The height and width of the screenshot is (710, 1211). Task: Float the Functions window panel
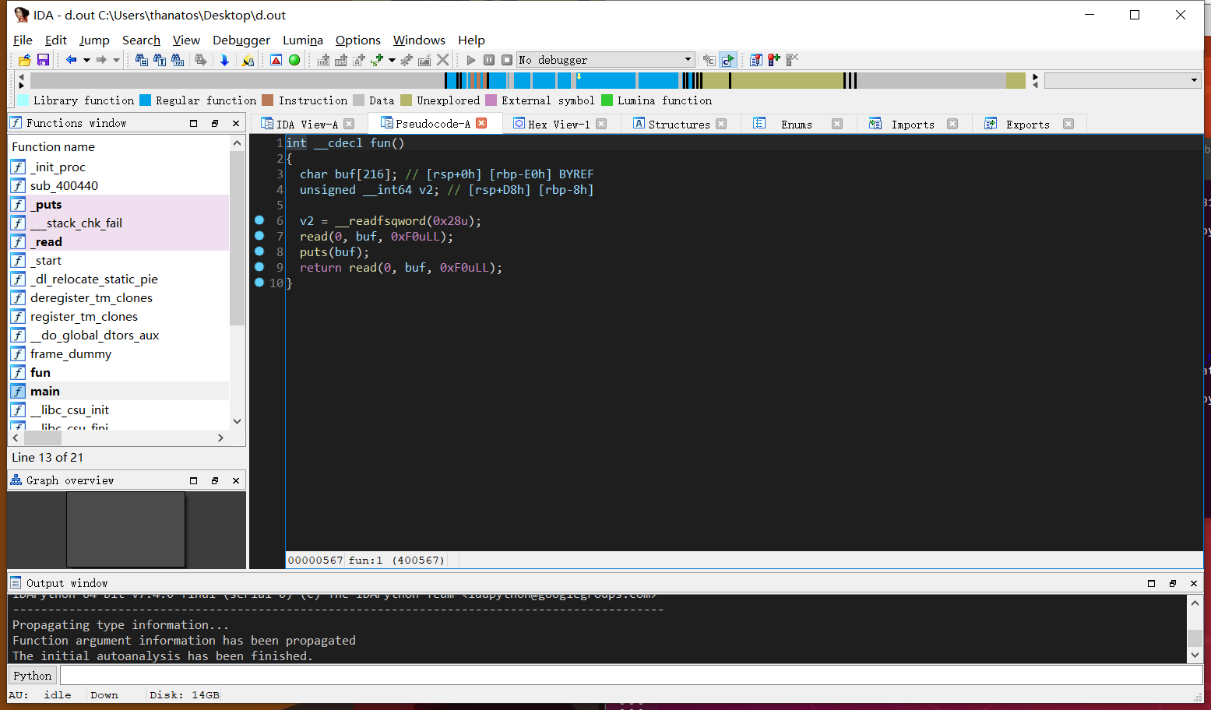[x=215, y=123]
